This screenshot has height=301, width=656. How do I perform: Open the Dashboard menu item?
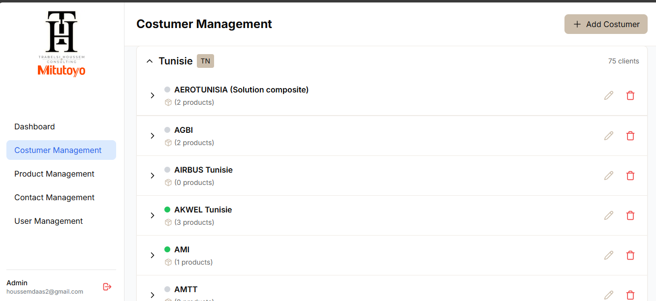point(34,126)
